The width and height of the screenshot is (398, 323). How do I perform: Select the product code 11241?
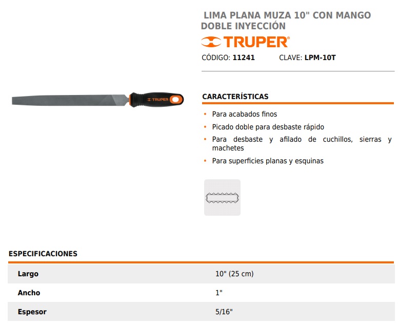tap(244, 58)
